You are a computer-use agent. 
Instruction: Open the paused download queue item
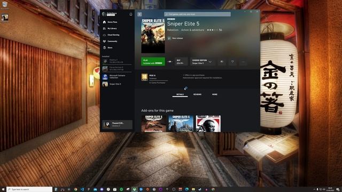pos(118,124)
